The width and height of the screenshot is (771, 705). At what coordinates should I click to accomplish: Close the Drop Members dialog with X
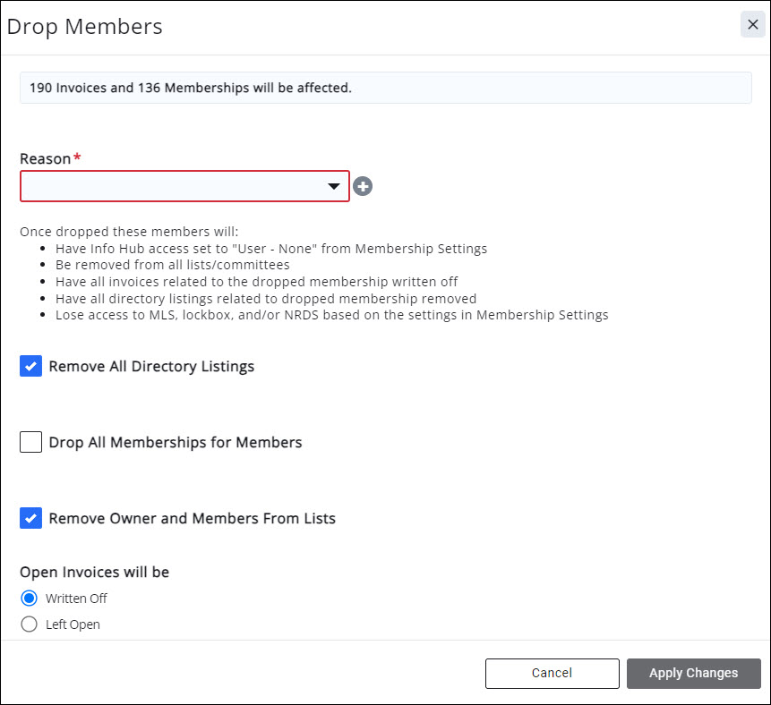[752, 25]
